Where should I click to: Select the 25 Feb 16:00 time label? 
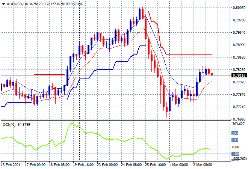tap(155, 165)
